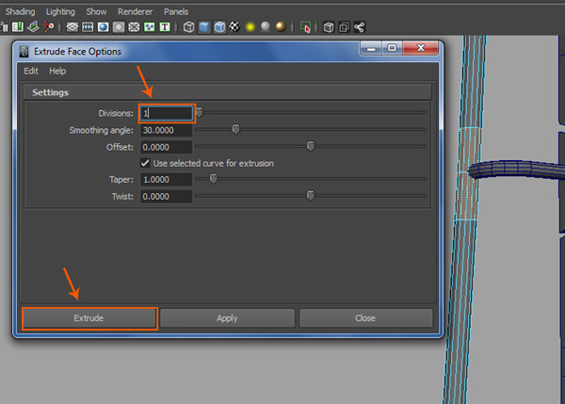Open the Edit menu in Extrude options

point(31,71)
